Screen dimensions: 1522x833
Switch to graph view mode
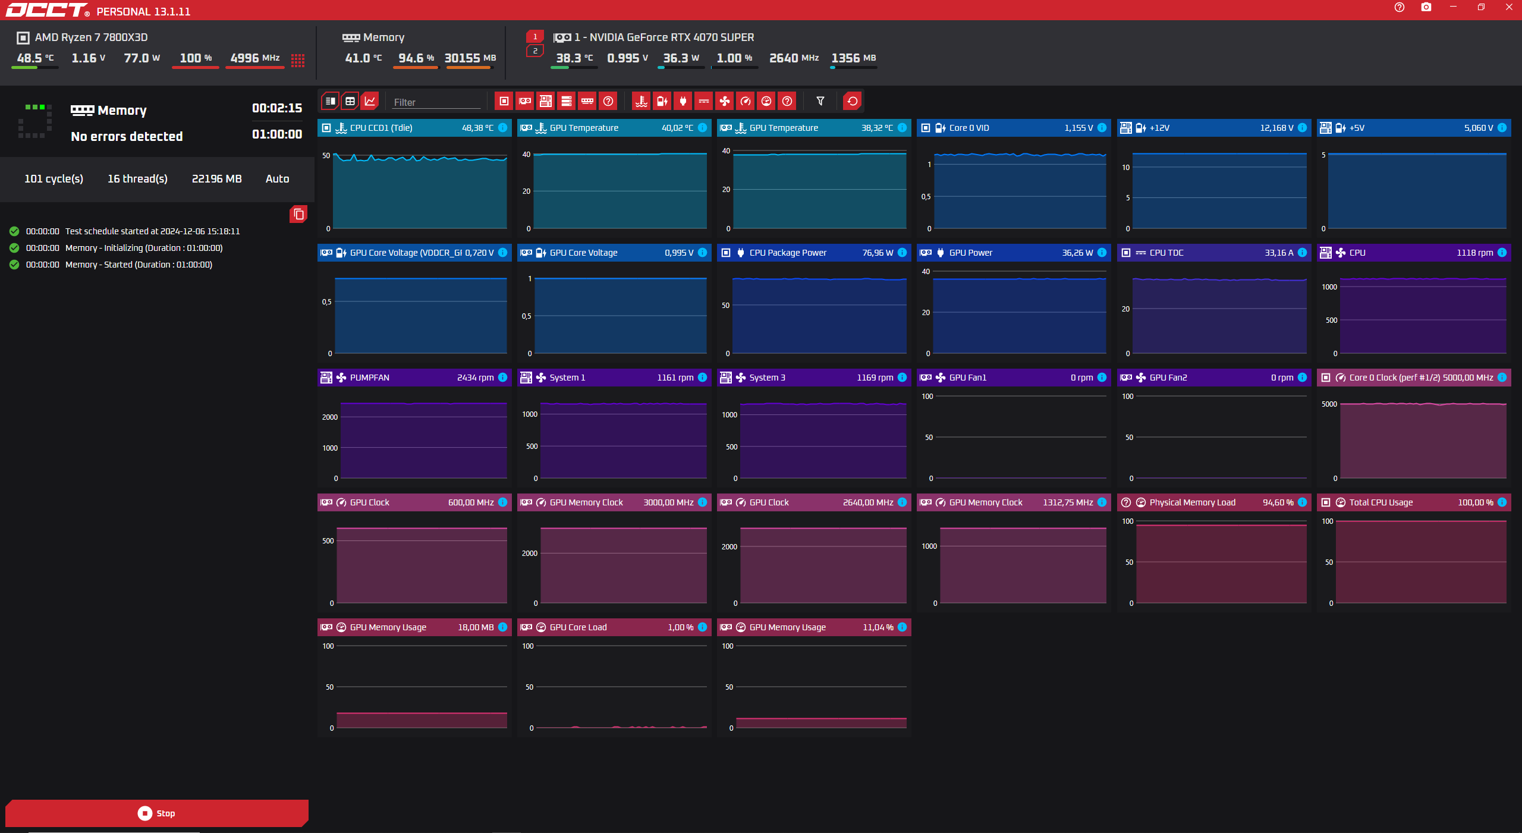pyautogui.click(x=370, y=101)
